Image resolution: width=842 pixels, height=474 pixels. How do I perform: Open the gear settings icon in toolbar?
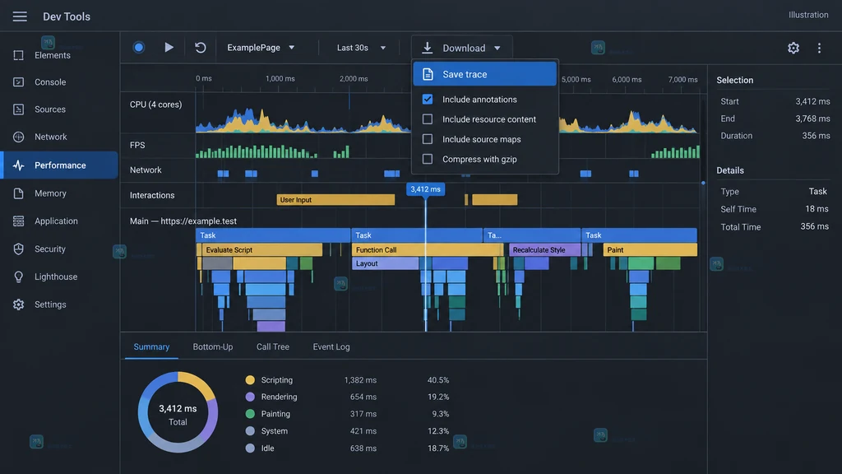pos(793,48)
